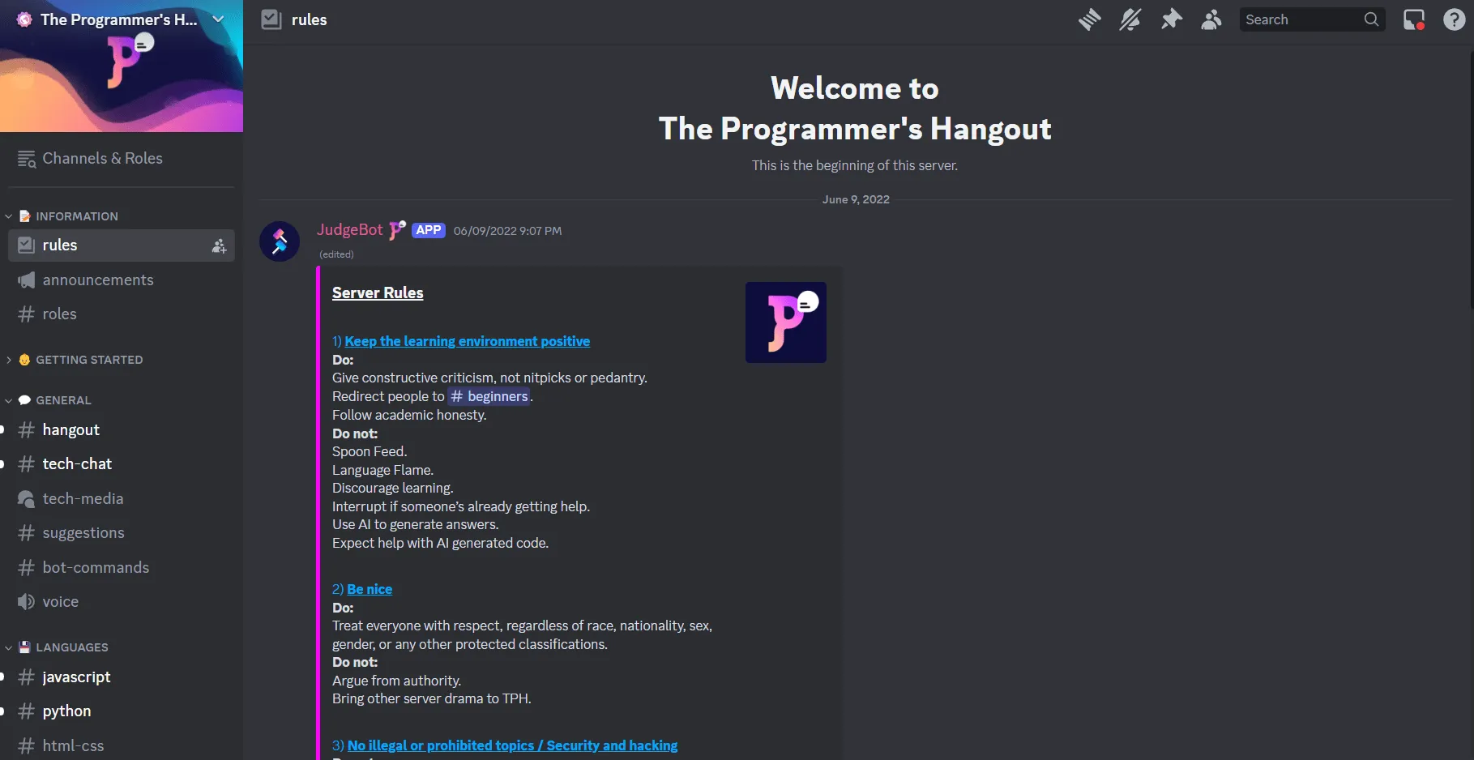The height and width of the screenshot is (760, 1474).
Task: Collapse the LANGUAGES category
Action: [57, 647]
